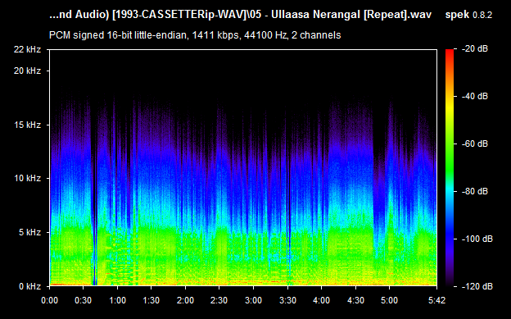This screenshot has width=511, height=319.
Task: Click the 1:00 time axis marker
Action: pos(117,300)
